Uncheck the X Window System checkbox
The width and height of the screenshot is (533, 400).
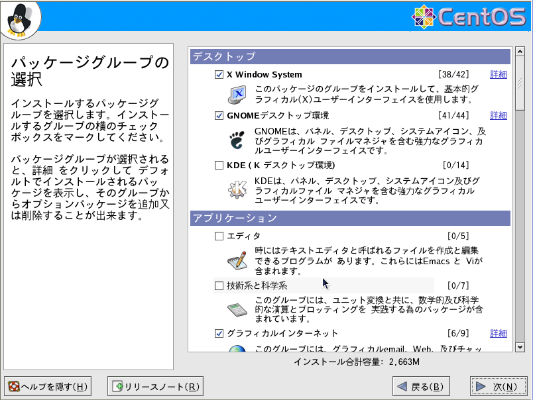coord(219,74)
